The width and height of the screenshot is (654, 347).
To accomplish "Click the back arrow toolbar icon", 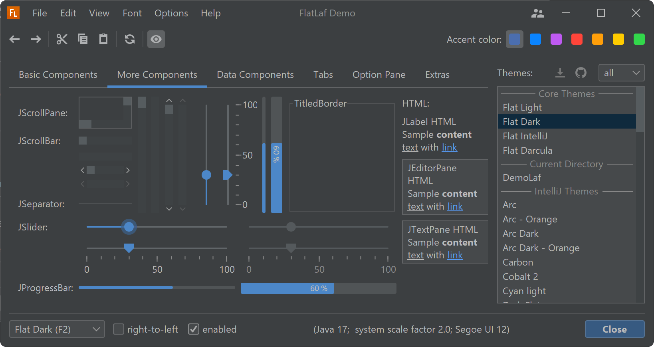I will pos(15,39).
